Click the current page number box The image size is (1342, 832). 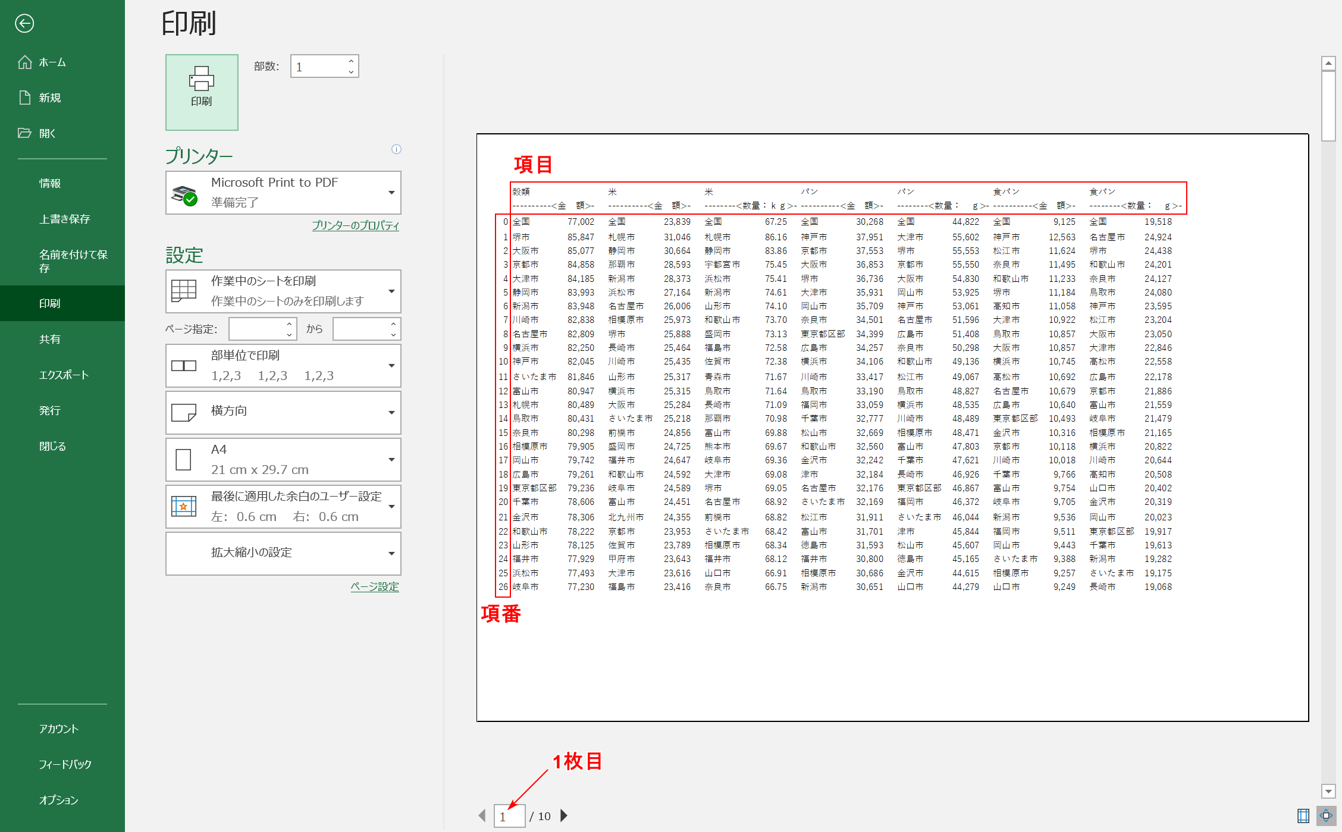pos(509,816)
